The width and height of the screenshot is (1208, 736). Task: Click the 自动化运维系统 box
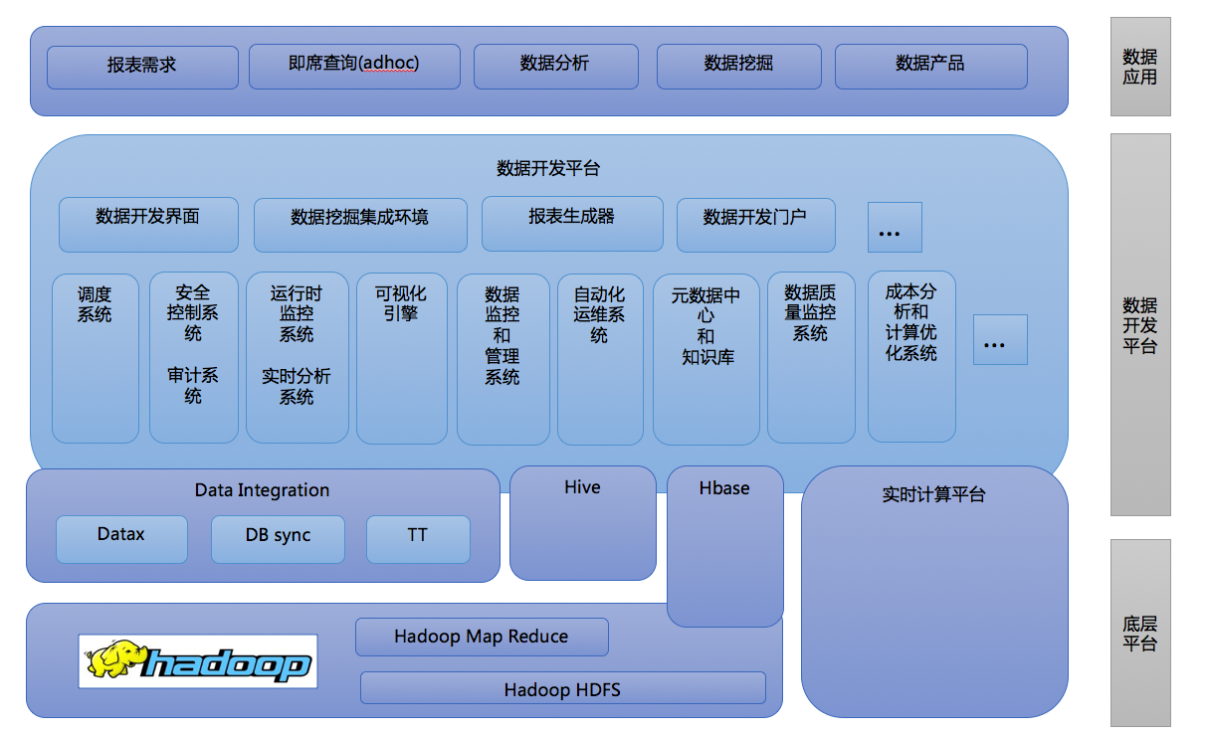[x=600, y=359]
